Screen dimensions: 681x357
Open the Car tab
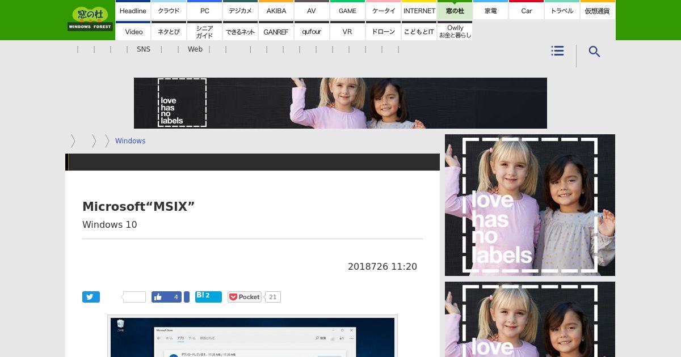[526, 10]
